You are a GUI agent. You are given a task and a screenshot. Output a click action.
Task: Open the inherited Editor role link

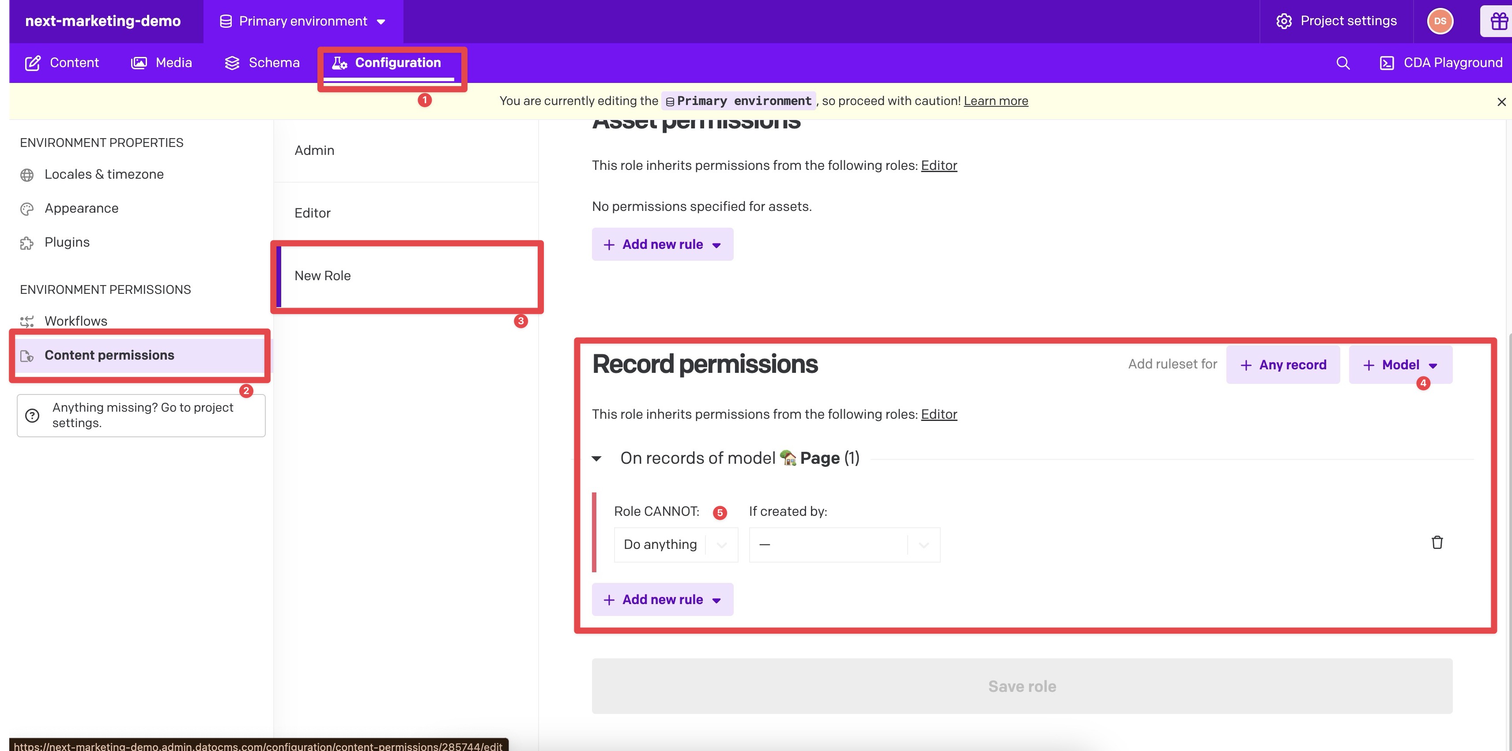[x=939, y=413]
